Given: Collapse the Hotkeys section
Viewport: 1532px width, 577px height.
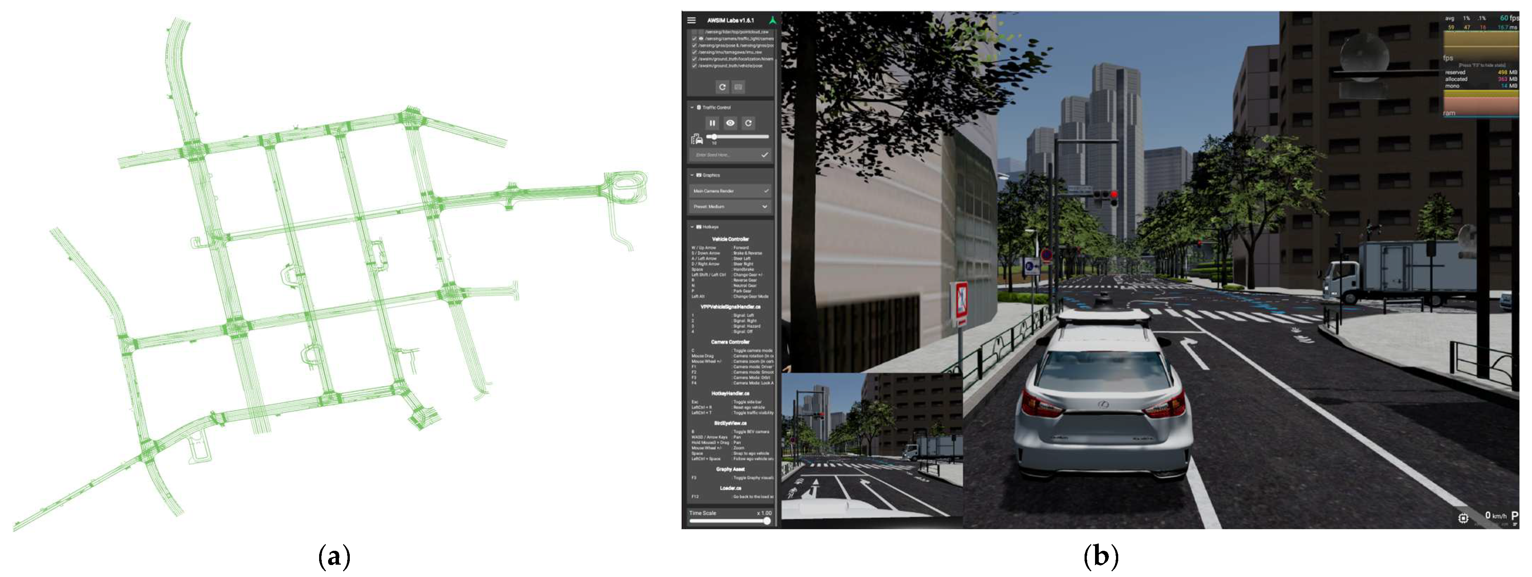Looking at the screenshot, I should (692, 227).
